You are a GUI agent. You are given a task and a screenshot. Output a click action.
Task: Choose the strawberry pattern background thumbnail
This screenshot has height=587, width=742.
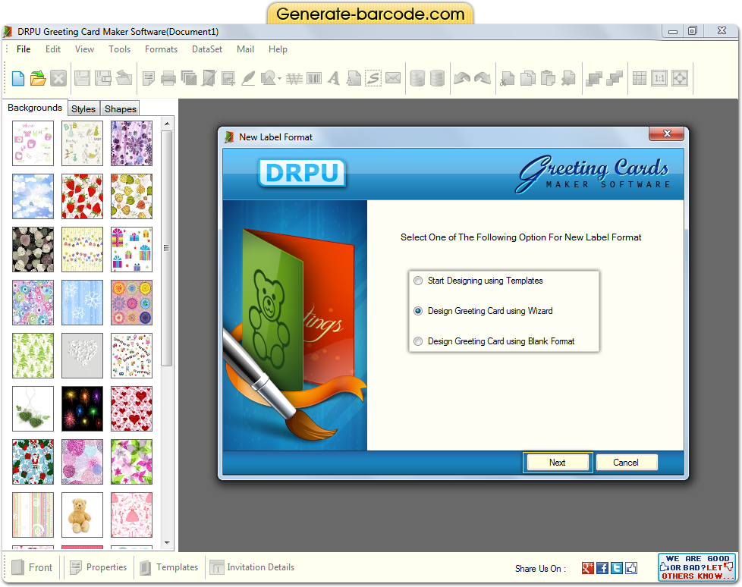click(x=82, y=196)
